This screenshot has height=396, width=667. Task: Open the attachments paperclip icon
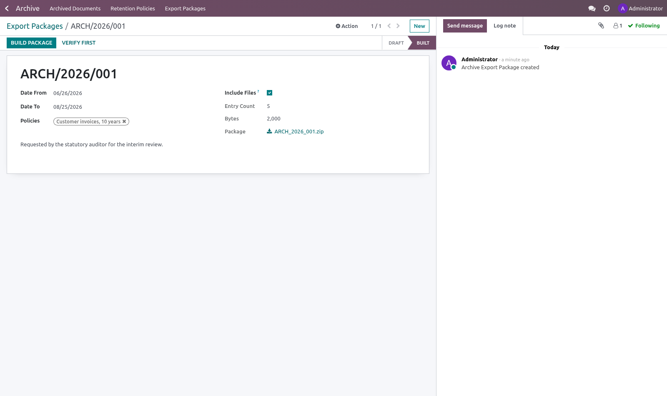click(601, 25)
